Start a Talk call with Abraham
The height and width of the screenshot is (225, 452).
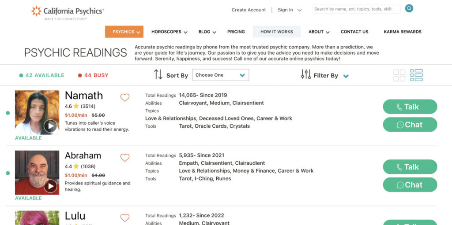(x=410, y=167)
